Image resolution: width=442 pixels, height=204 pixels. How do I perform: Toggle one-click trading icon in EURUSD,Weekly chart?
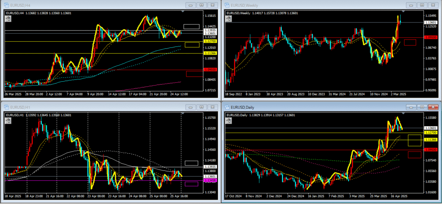point(228,19)
